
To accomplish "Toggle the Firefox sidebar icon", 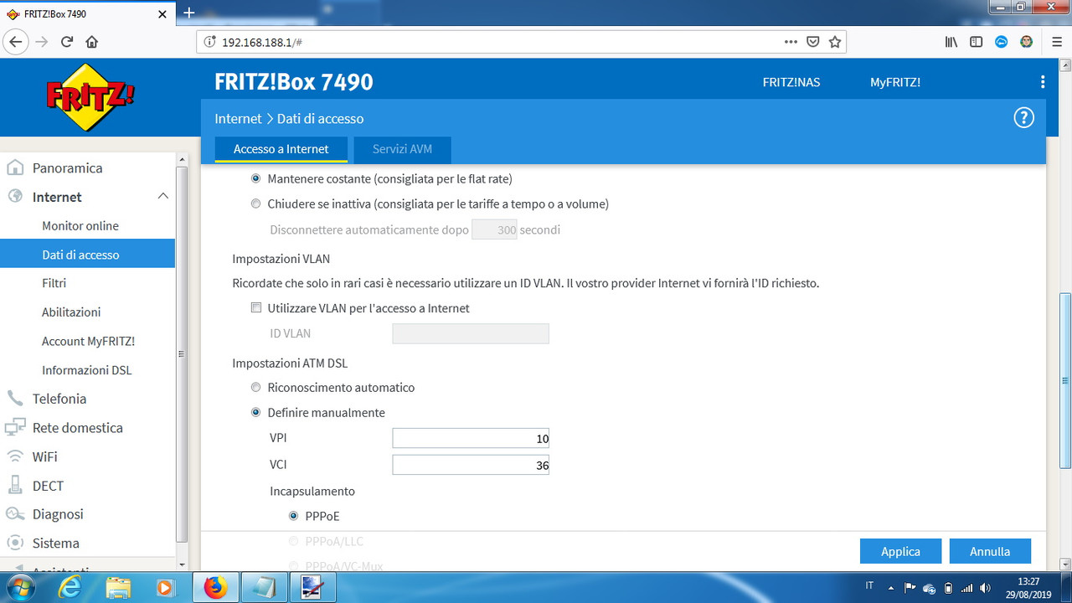I will (x=976, y=42).
